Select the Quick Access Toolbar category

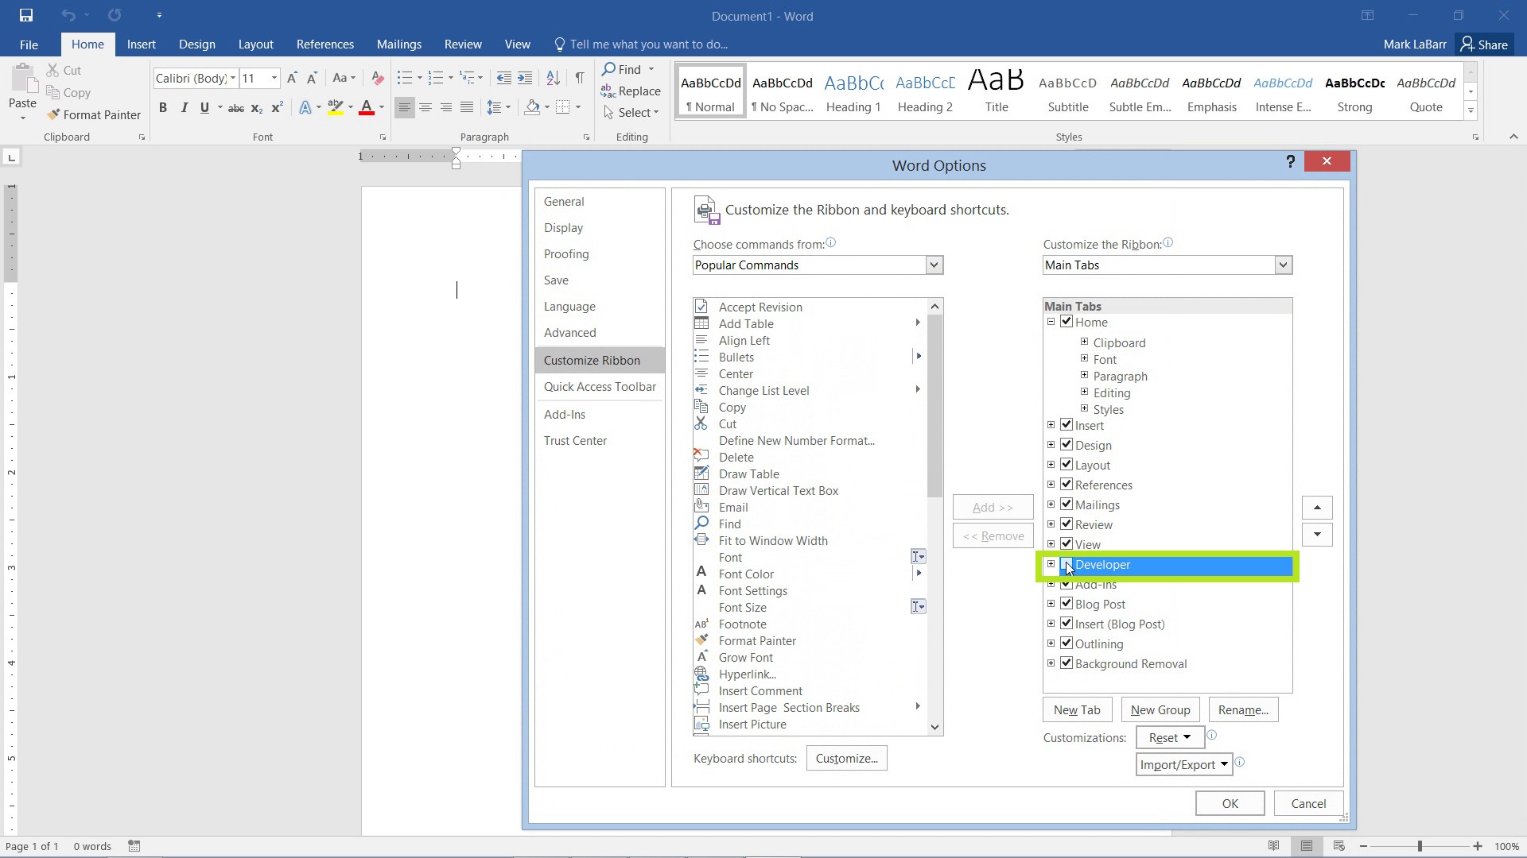[600, 387]
